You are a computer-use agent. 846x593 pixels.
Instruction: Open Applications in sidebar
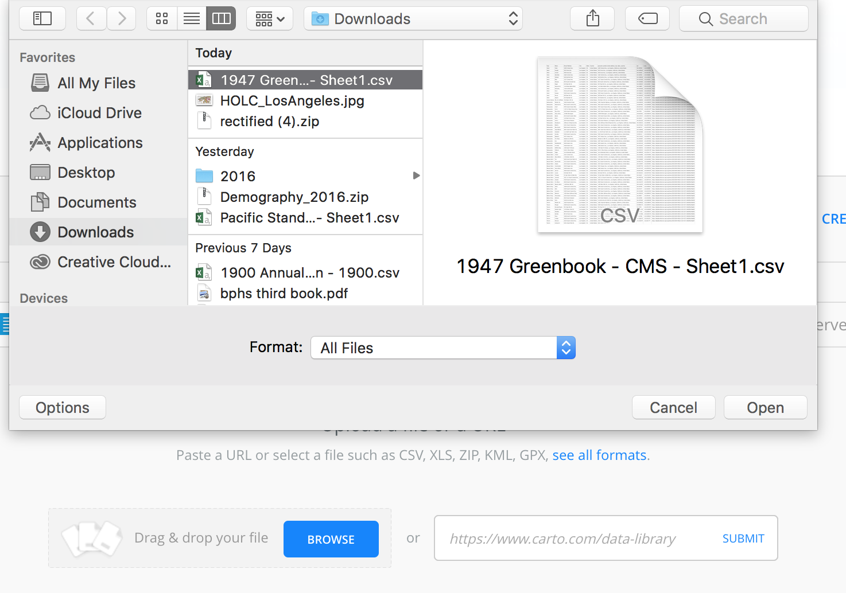click(98, 143)
